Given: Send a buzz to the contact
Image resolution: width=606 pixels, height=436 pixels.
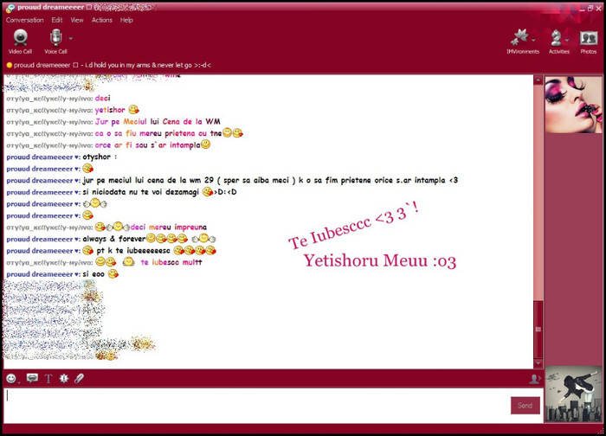Looking at the screenshot, I should click(x=64, y=379).
